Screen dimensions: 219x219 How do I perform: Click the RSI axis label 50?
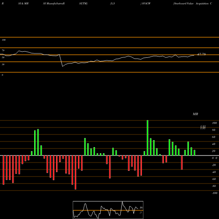pos(3,57)
